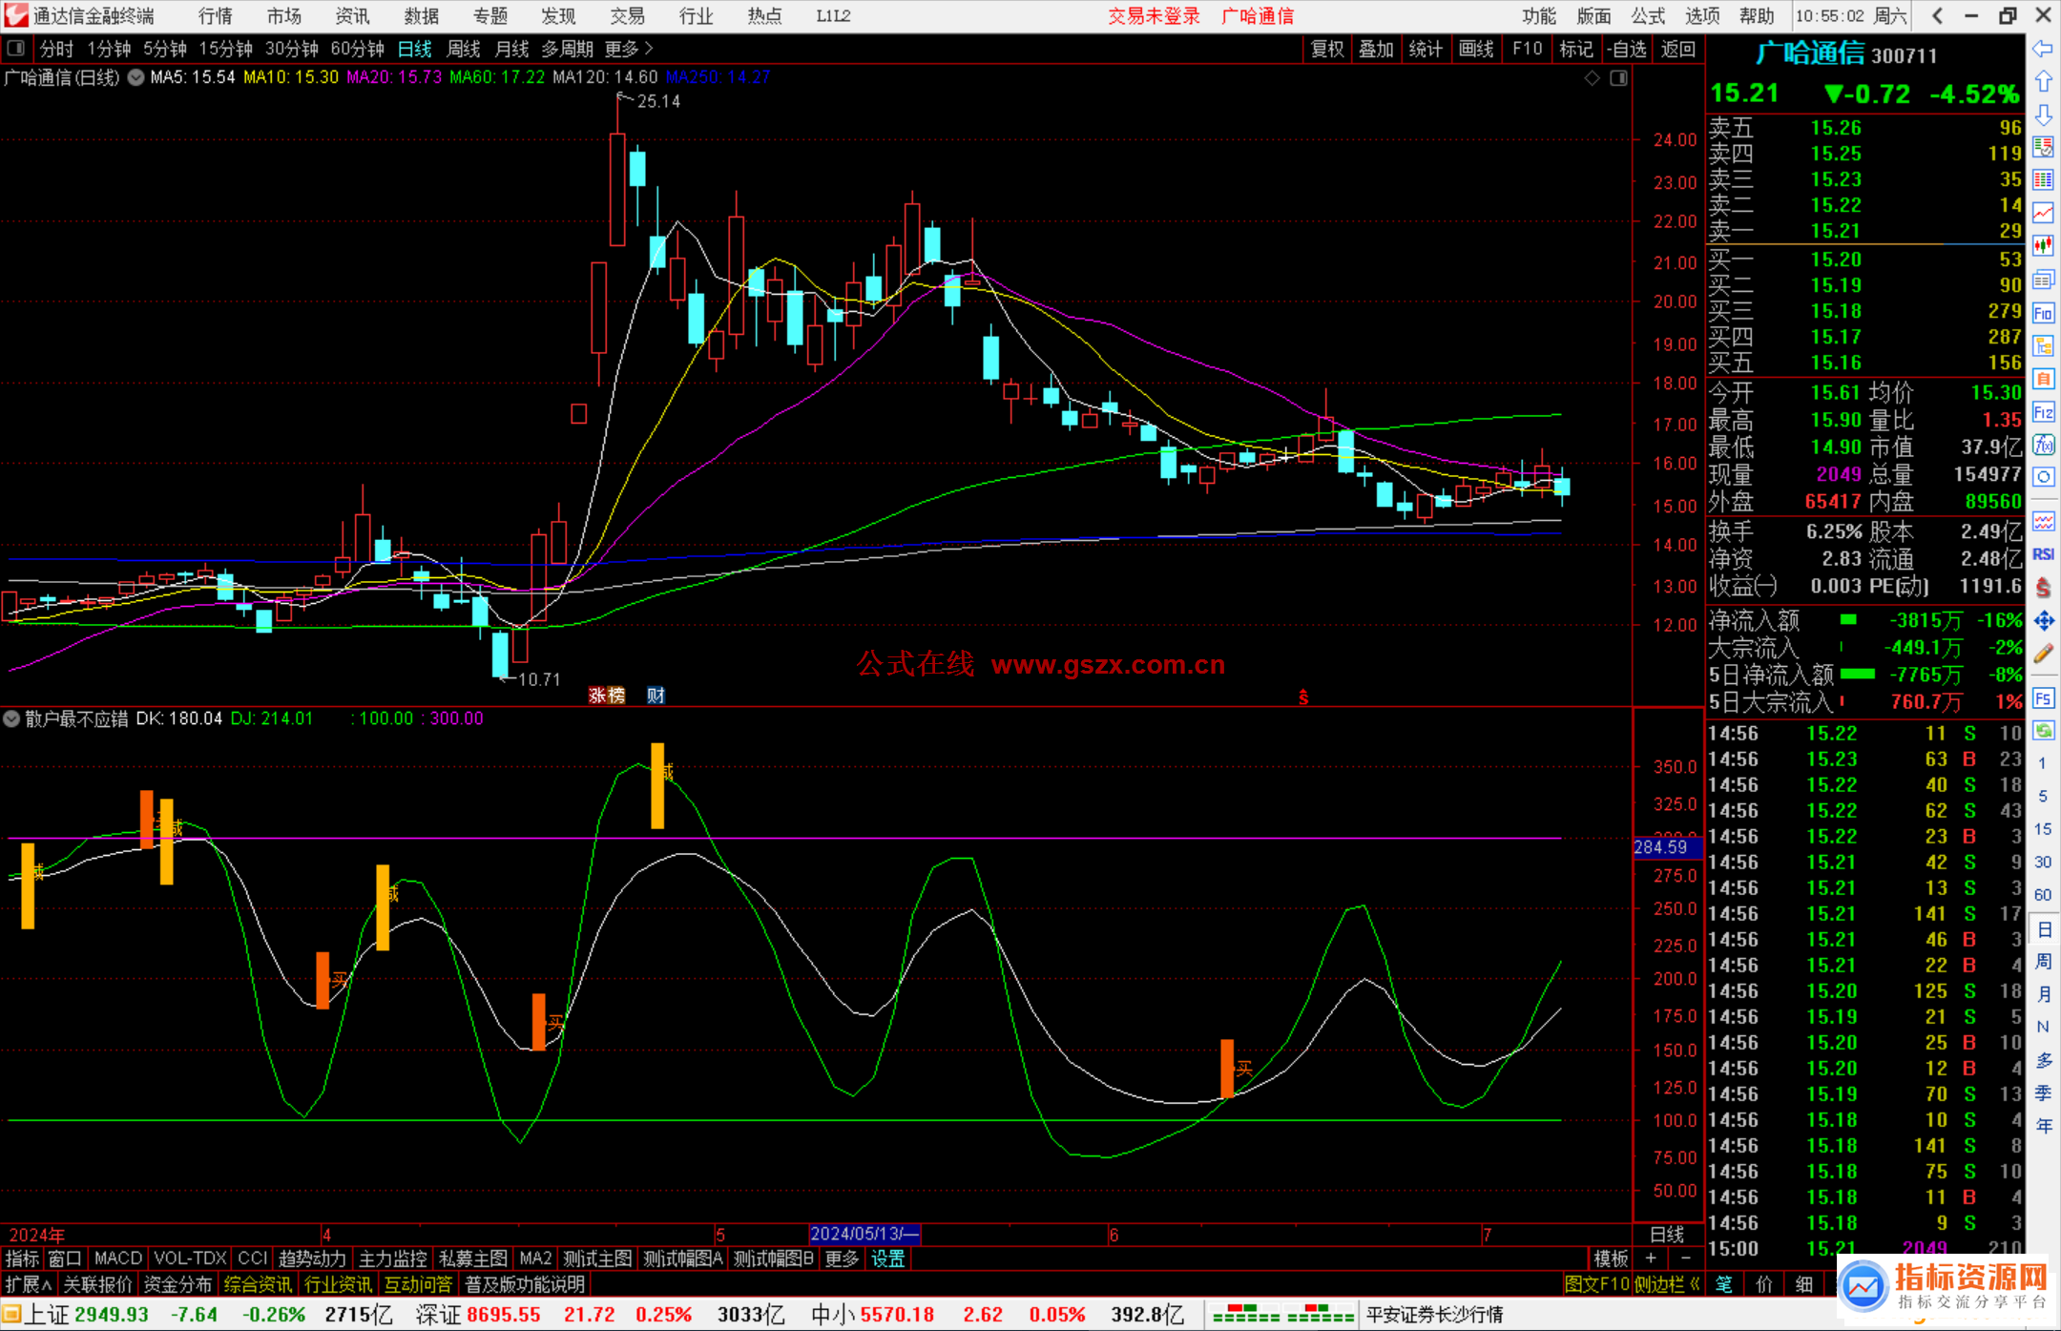The width and height of the screenshot is (2061, 1331).
Task: Click the multi-window list sidebar icon
Action: [x=2043, y=280]
